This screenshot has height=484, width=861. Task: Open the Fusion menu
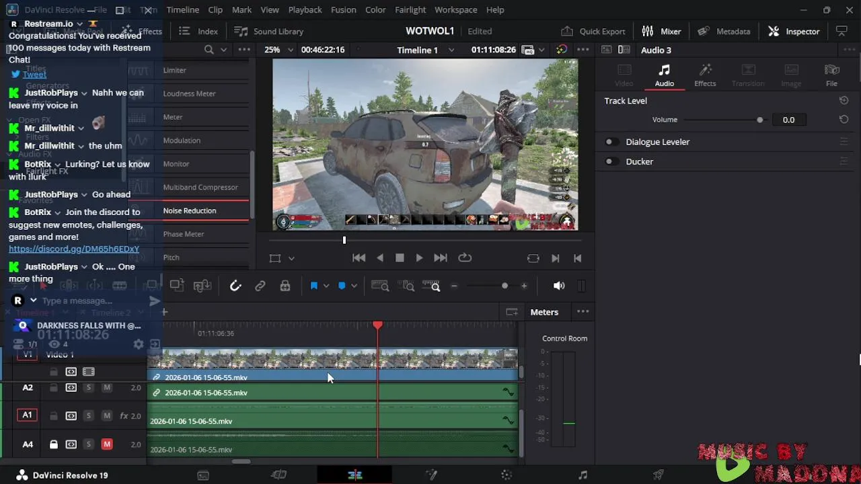(344, 10)
